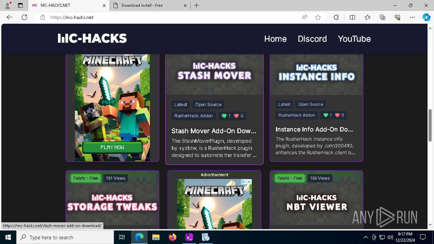Screen dimensions: 434x244
Task: Open Windows Start menu
Action: [8, 237]
